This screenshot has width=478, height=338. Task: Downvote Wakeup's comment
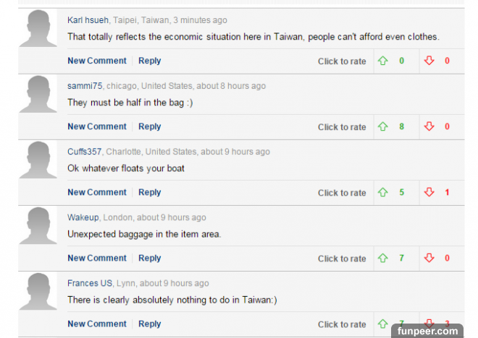[x=429, y=258]
